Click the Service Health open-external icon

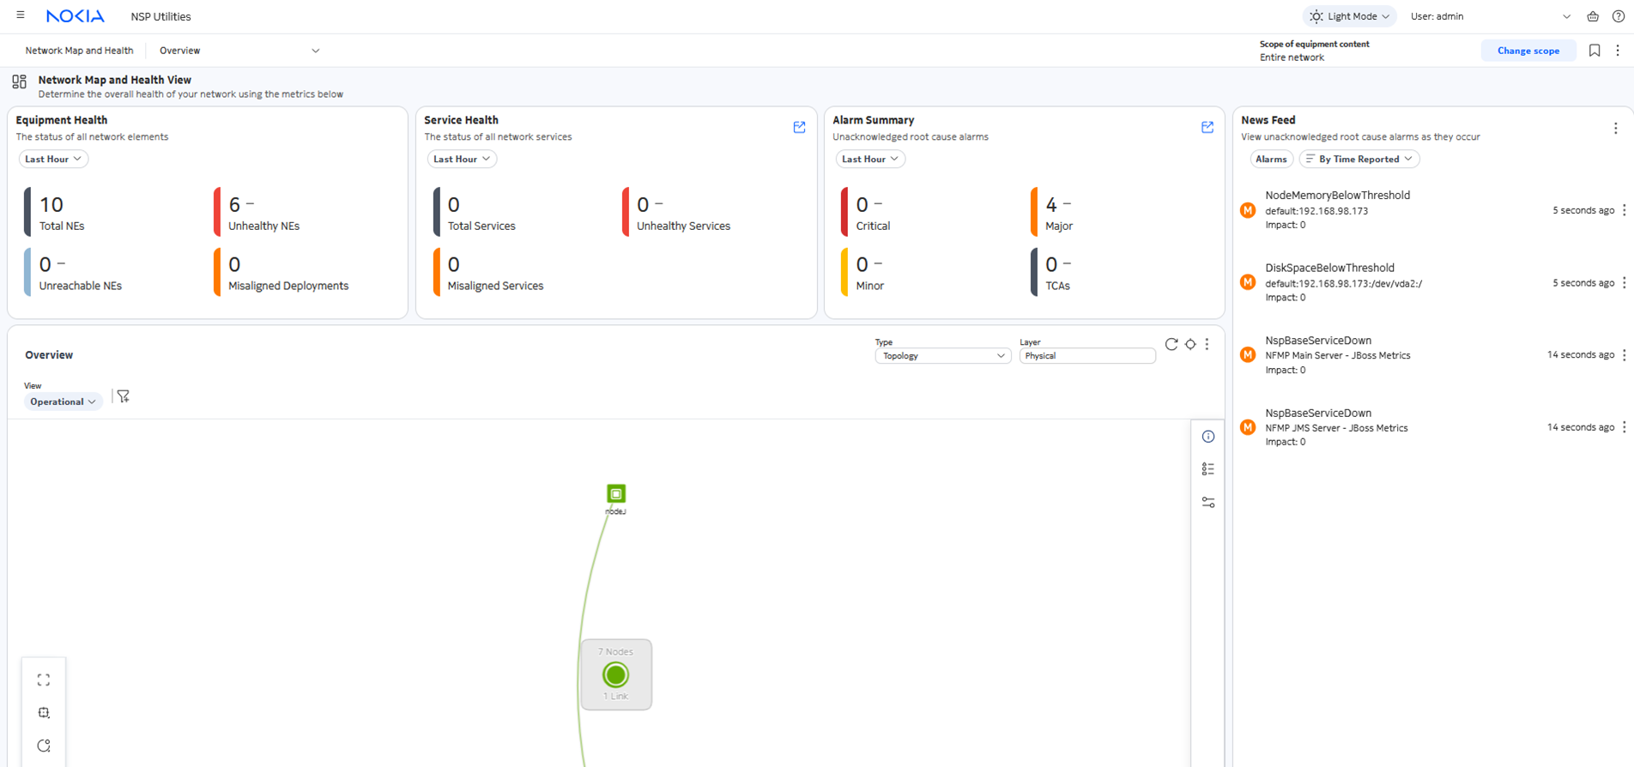click(799, 128)
